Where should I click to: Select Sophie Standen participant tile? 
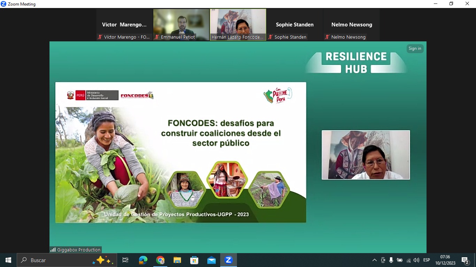[295, 25]
